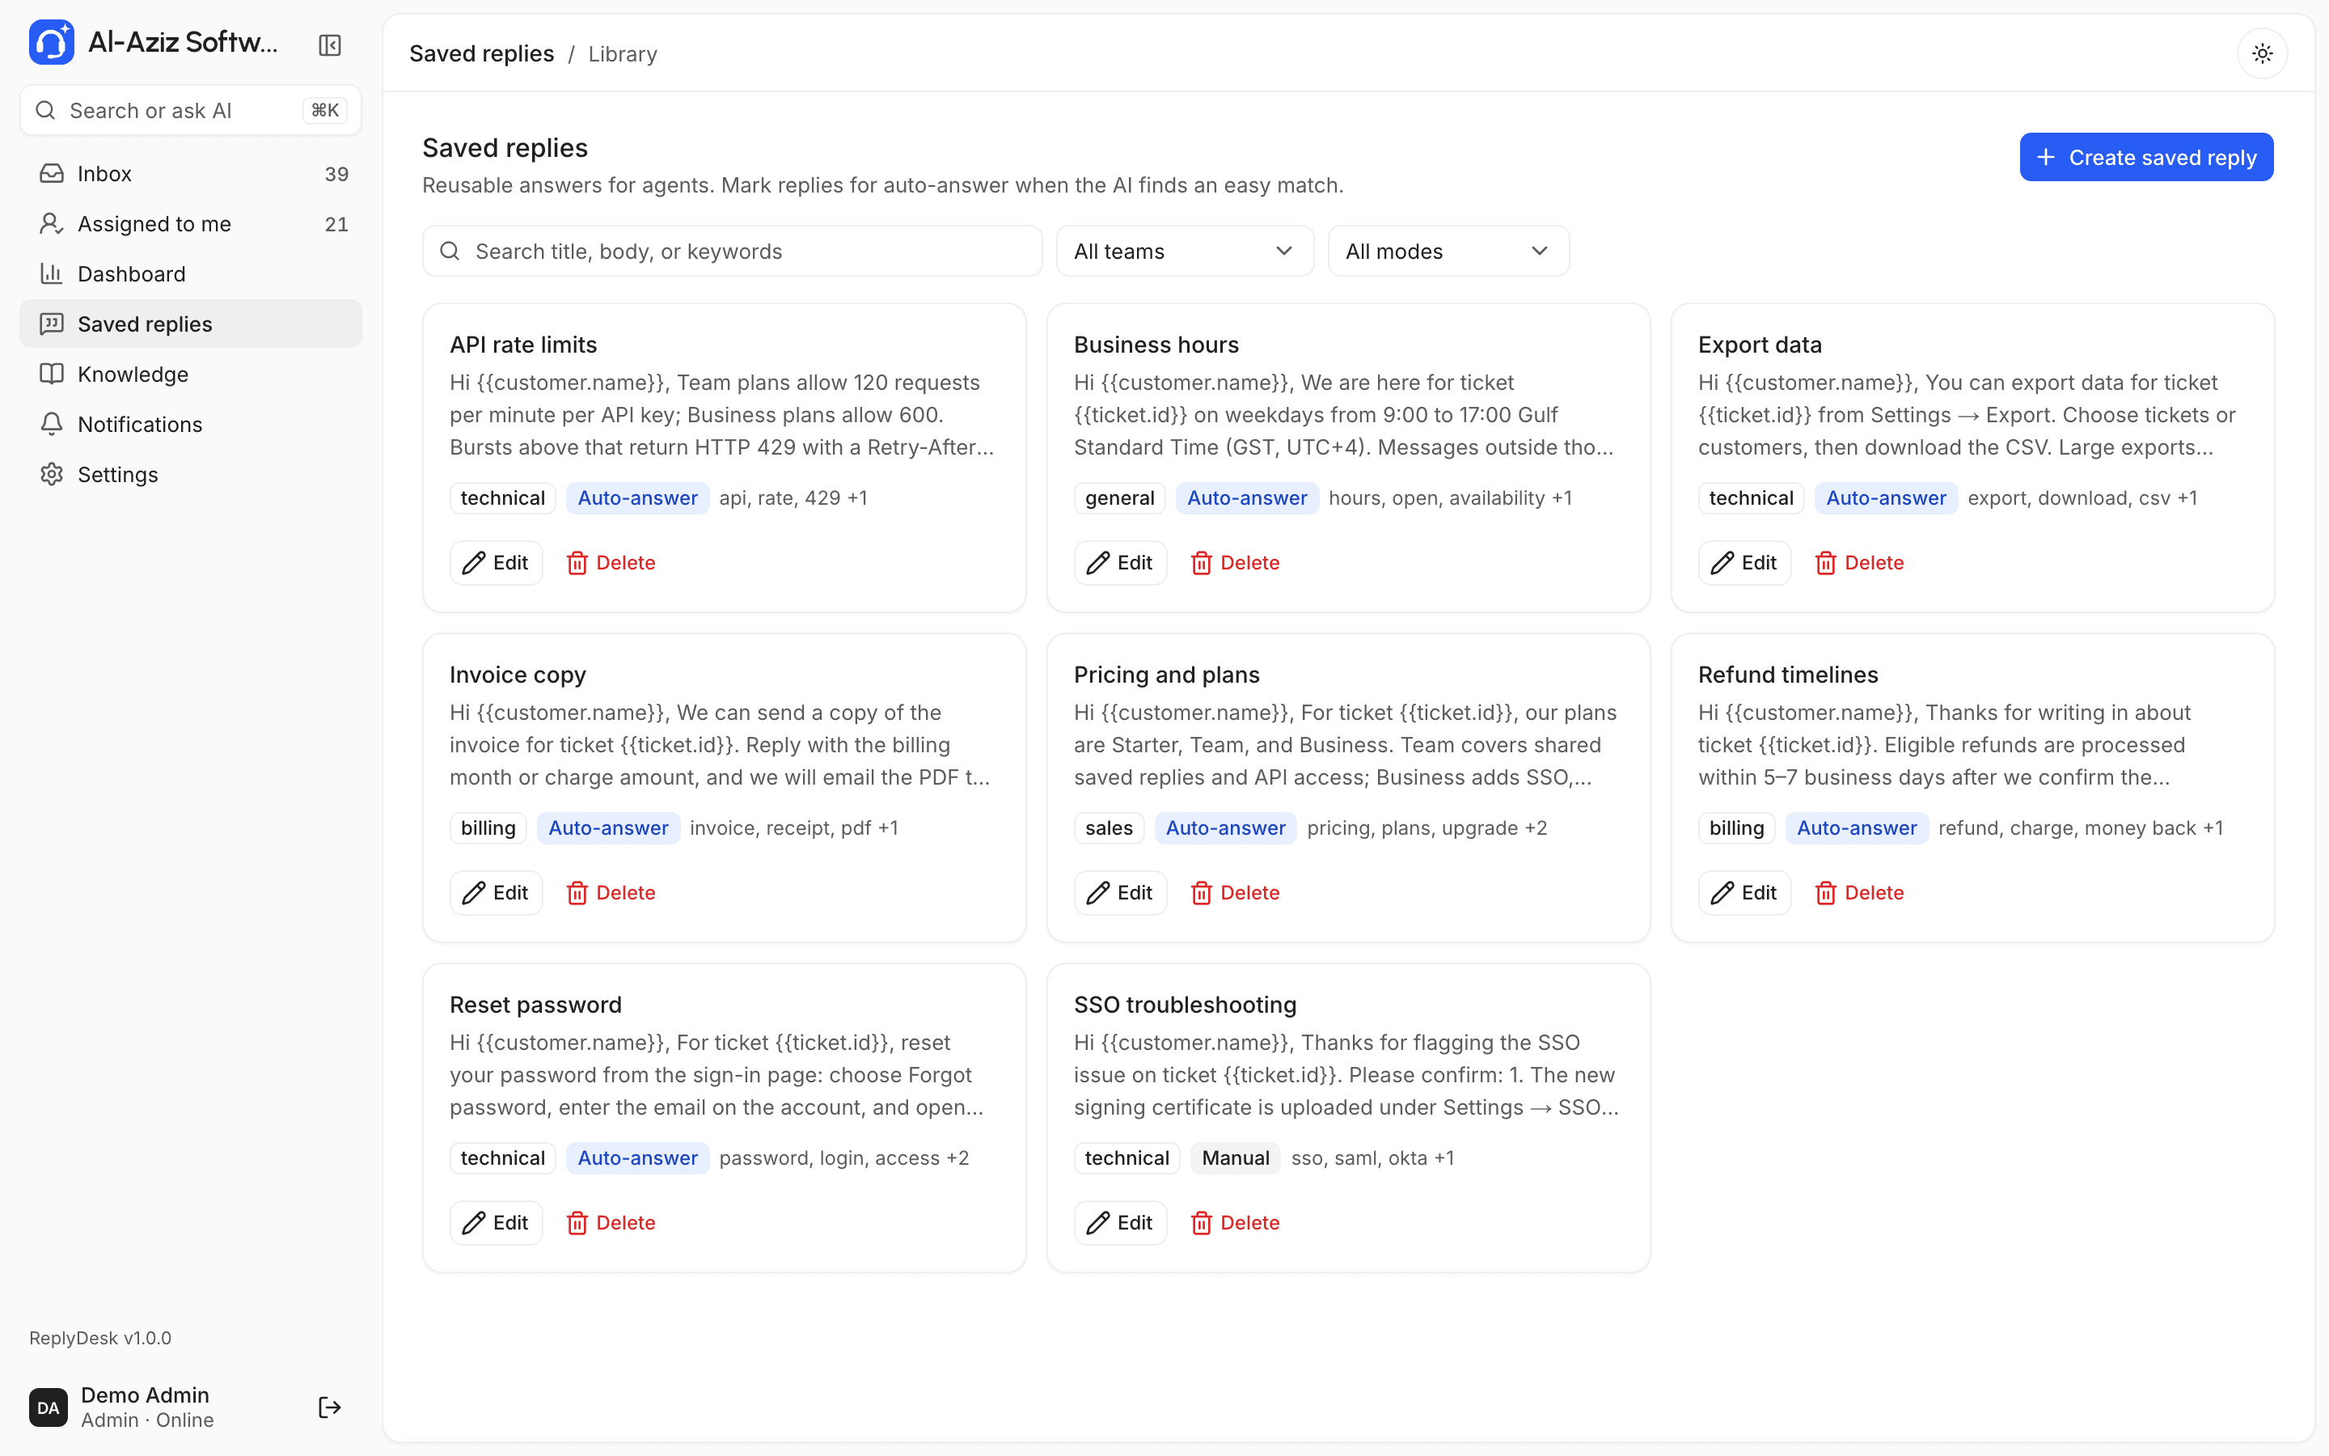2329x1456 pixels.
Task: Edit the Reset password reply
Action: (496, 1223)
